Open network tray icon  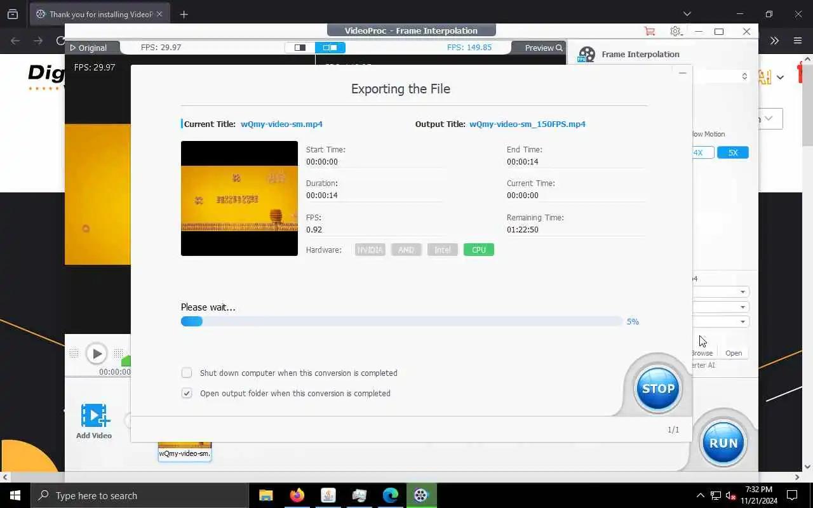pyautogui.click(x=715, y=495)
